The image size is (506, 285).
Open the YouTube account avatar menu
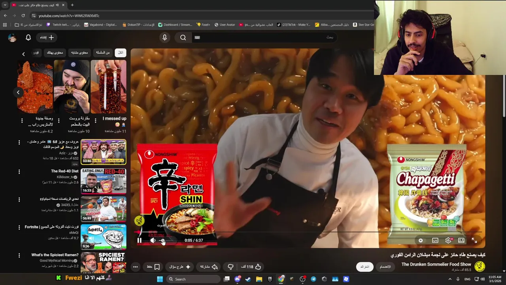pos(12,38)
